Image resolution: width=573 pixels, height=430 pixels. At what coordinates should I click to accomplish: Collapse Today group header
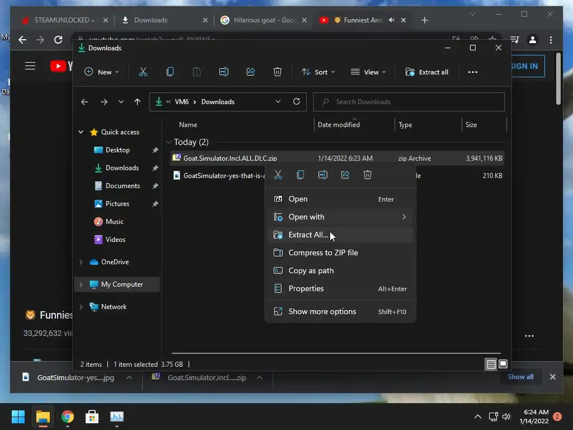(168, 142)
